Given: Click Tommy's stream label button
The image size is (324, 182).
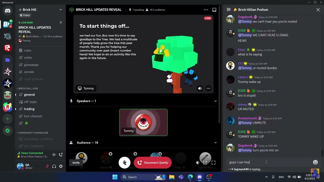Looking at the screenshot, I should pos(86,88).
